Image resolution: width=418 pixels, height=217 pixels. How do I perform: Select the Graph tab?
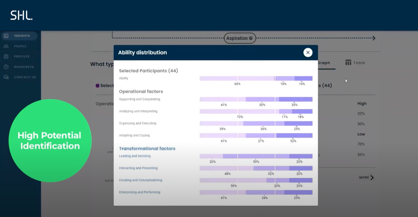click(324, 62)
